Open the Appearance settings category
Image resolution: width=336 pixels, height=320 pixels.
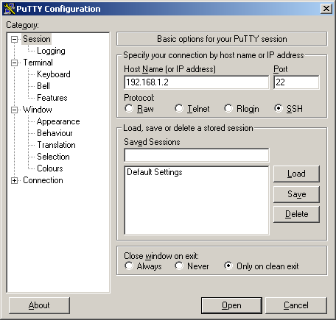(58, 121)
